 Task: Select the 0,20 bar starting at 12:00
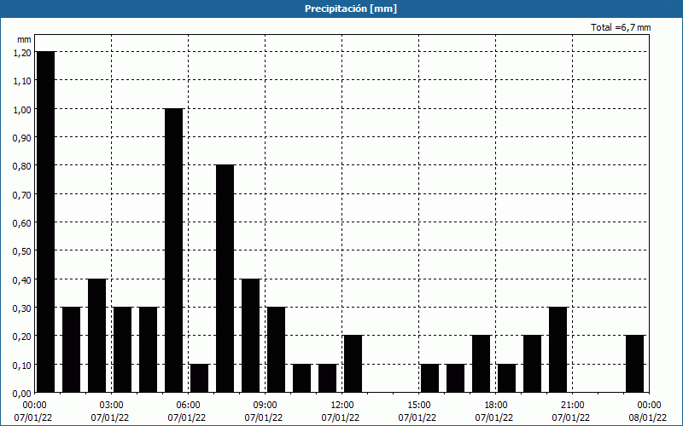353,364
